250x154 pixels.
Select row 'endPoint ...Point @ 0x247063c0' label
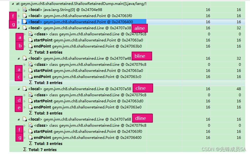(87, 77)
